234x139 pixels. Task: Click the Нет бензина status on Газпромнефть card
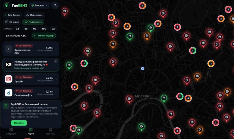pyautogui.click(x=24, y=91)
